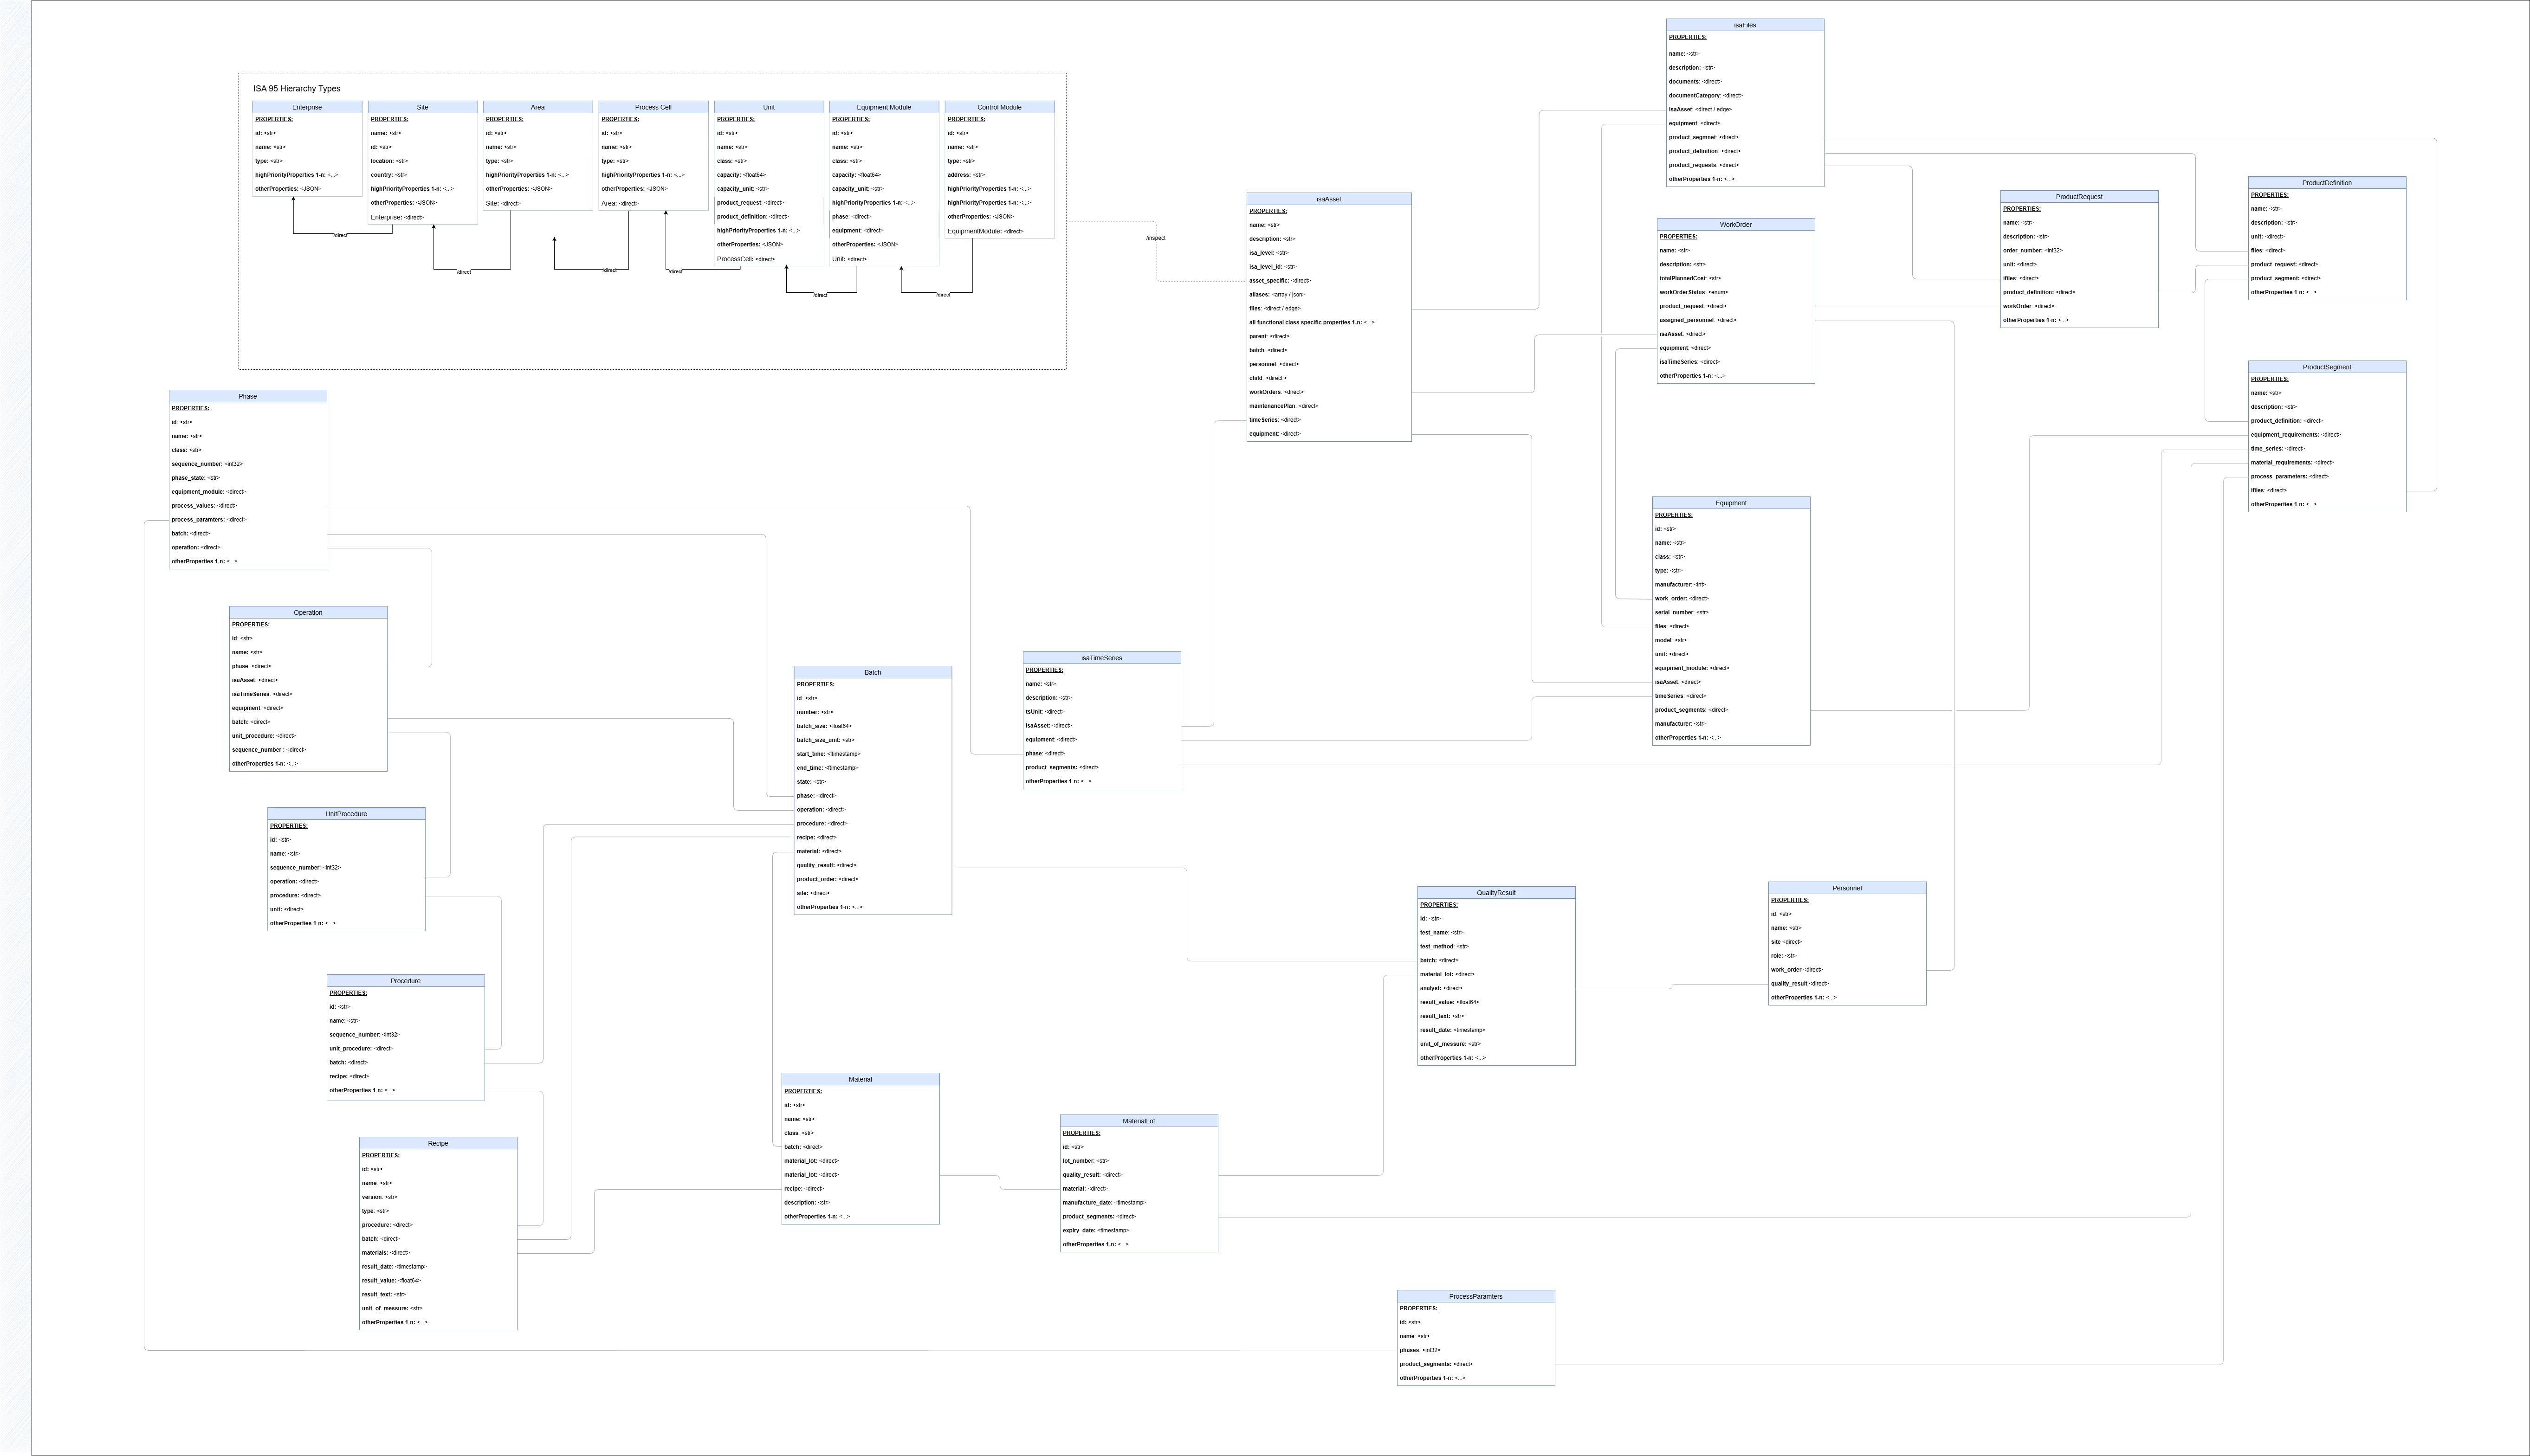Click the Batch entity header
The height and width of the screenshot is (1456, 2530).
(872, 672)
